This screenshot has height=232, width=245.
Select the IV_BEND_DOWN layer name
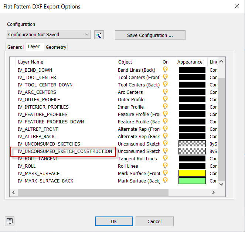[35, 70]
